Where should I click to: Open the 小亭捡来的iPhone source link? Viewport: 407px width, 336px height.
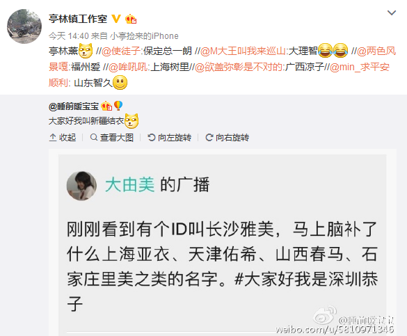click(x=144, y=35)
